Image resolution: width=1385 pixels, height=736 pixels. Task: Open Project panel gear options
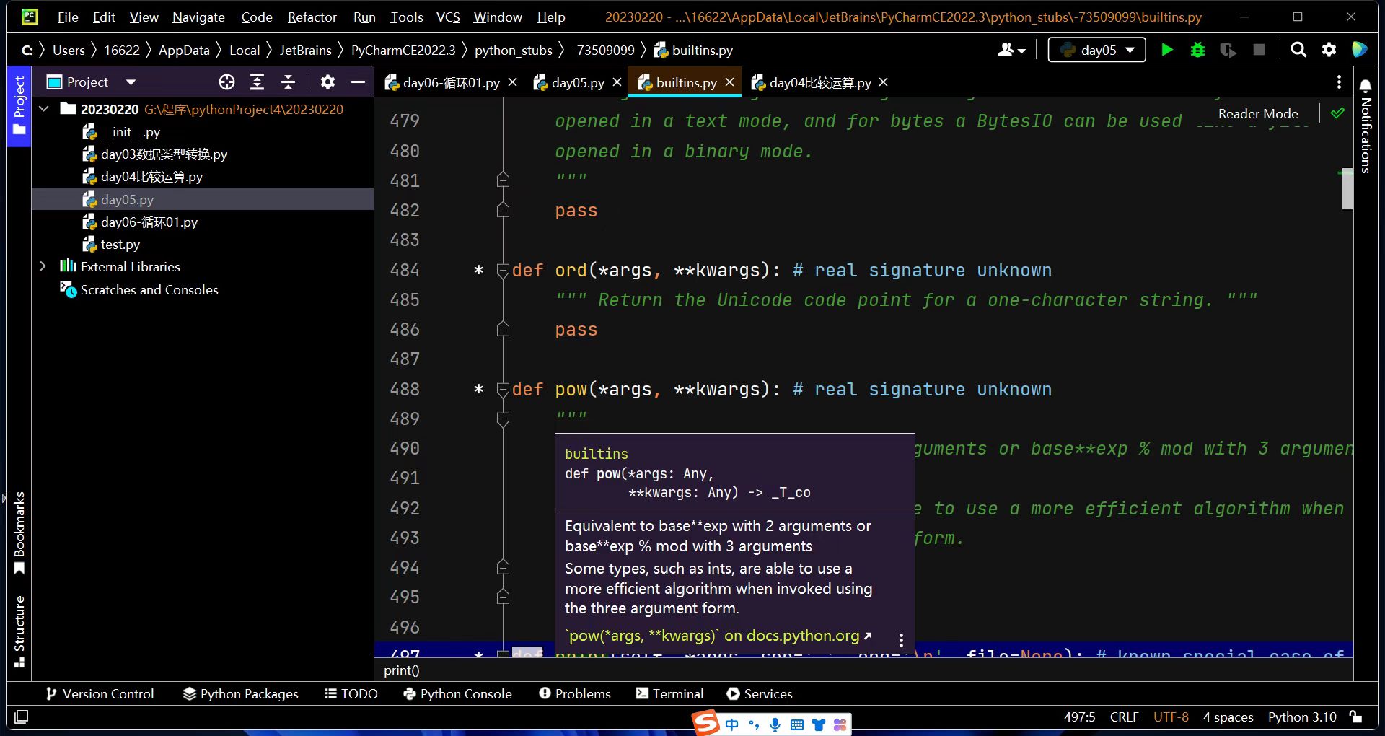(327, 82)
